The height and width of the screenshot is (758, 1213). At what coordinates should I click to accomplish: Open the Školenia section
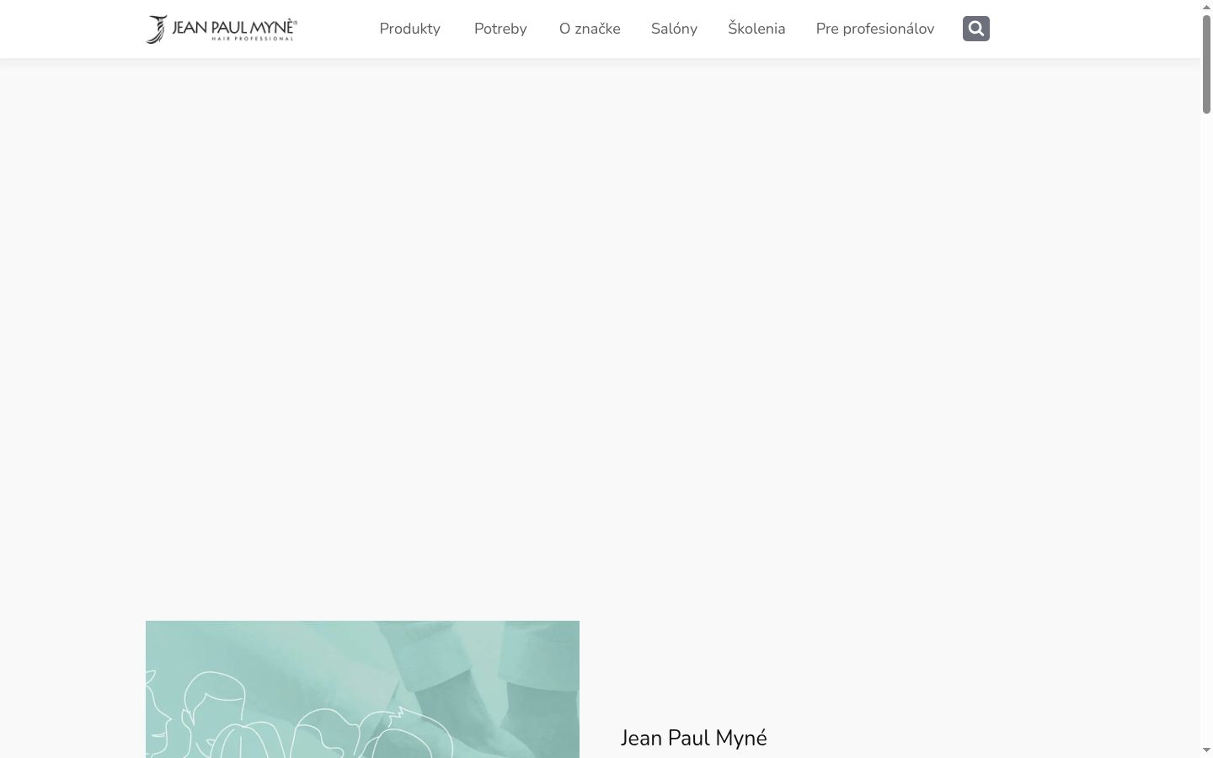coord(756,29)
